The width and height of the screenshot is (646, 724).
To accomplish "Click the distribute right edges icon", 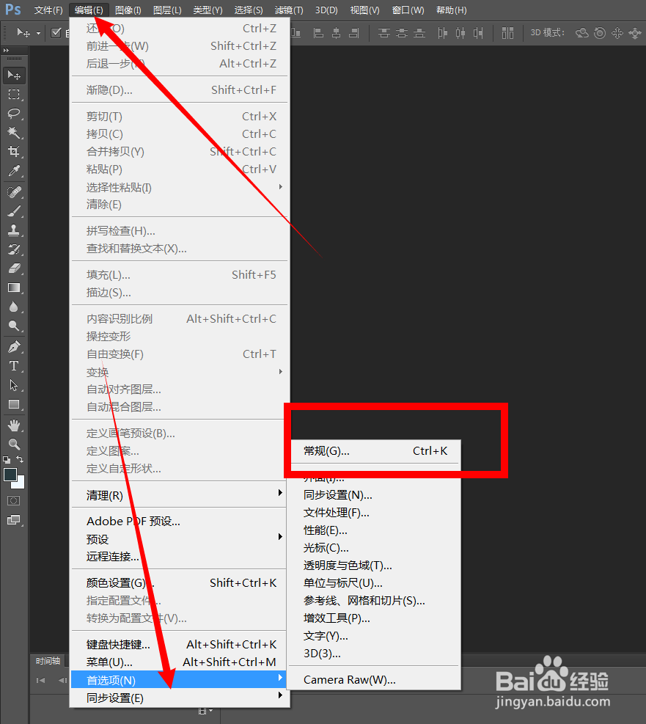I will tap(479, 33).
